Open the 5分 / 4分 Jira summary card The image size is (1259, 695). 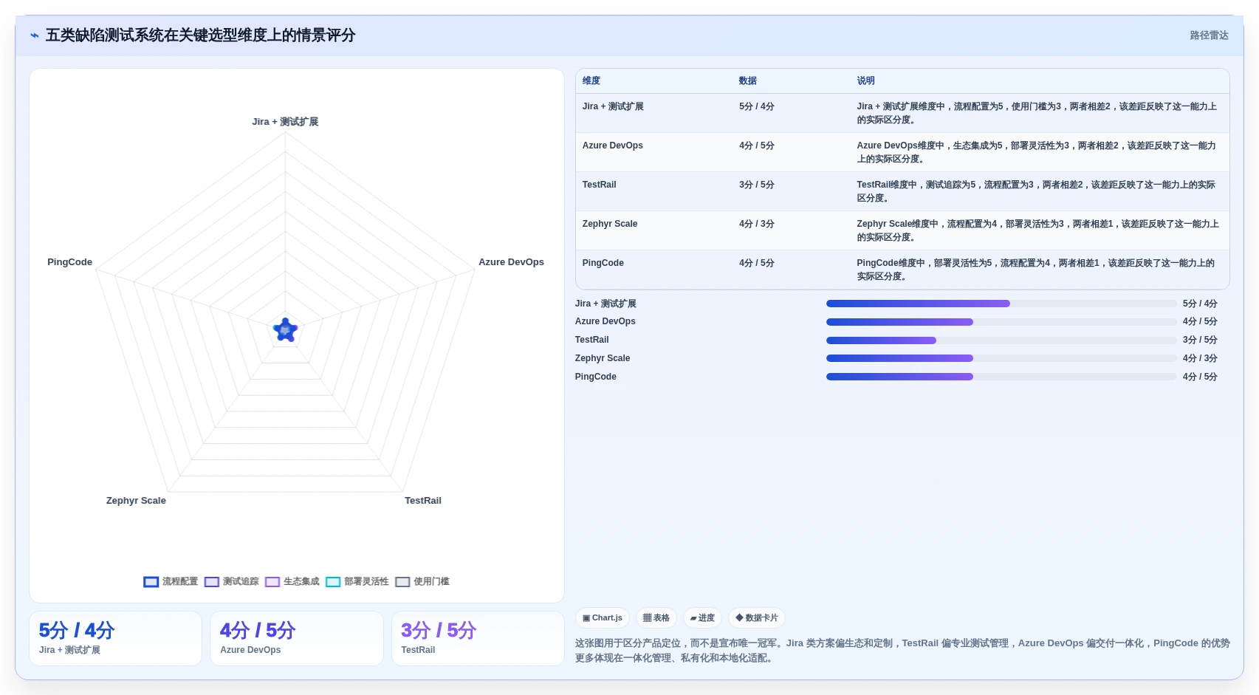point(115,639)
